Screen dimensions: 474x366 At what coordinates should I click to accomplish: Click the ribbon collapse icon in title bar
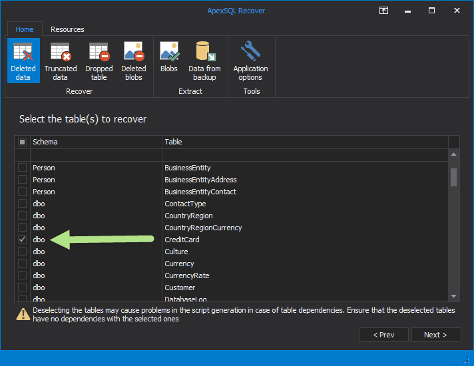coord(383,11)
